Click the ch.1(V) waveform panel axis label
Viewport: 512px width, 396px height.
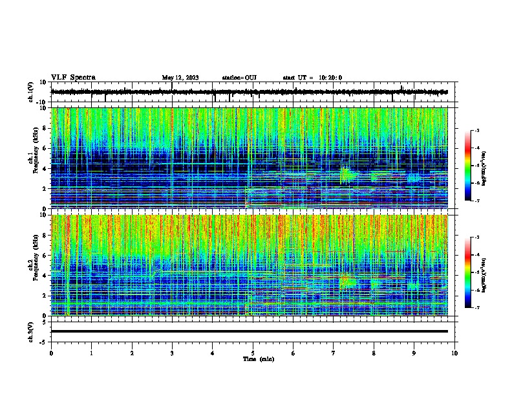point(31,92)
